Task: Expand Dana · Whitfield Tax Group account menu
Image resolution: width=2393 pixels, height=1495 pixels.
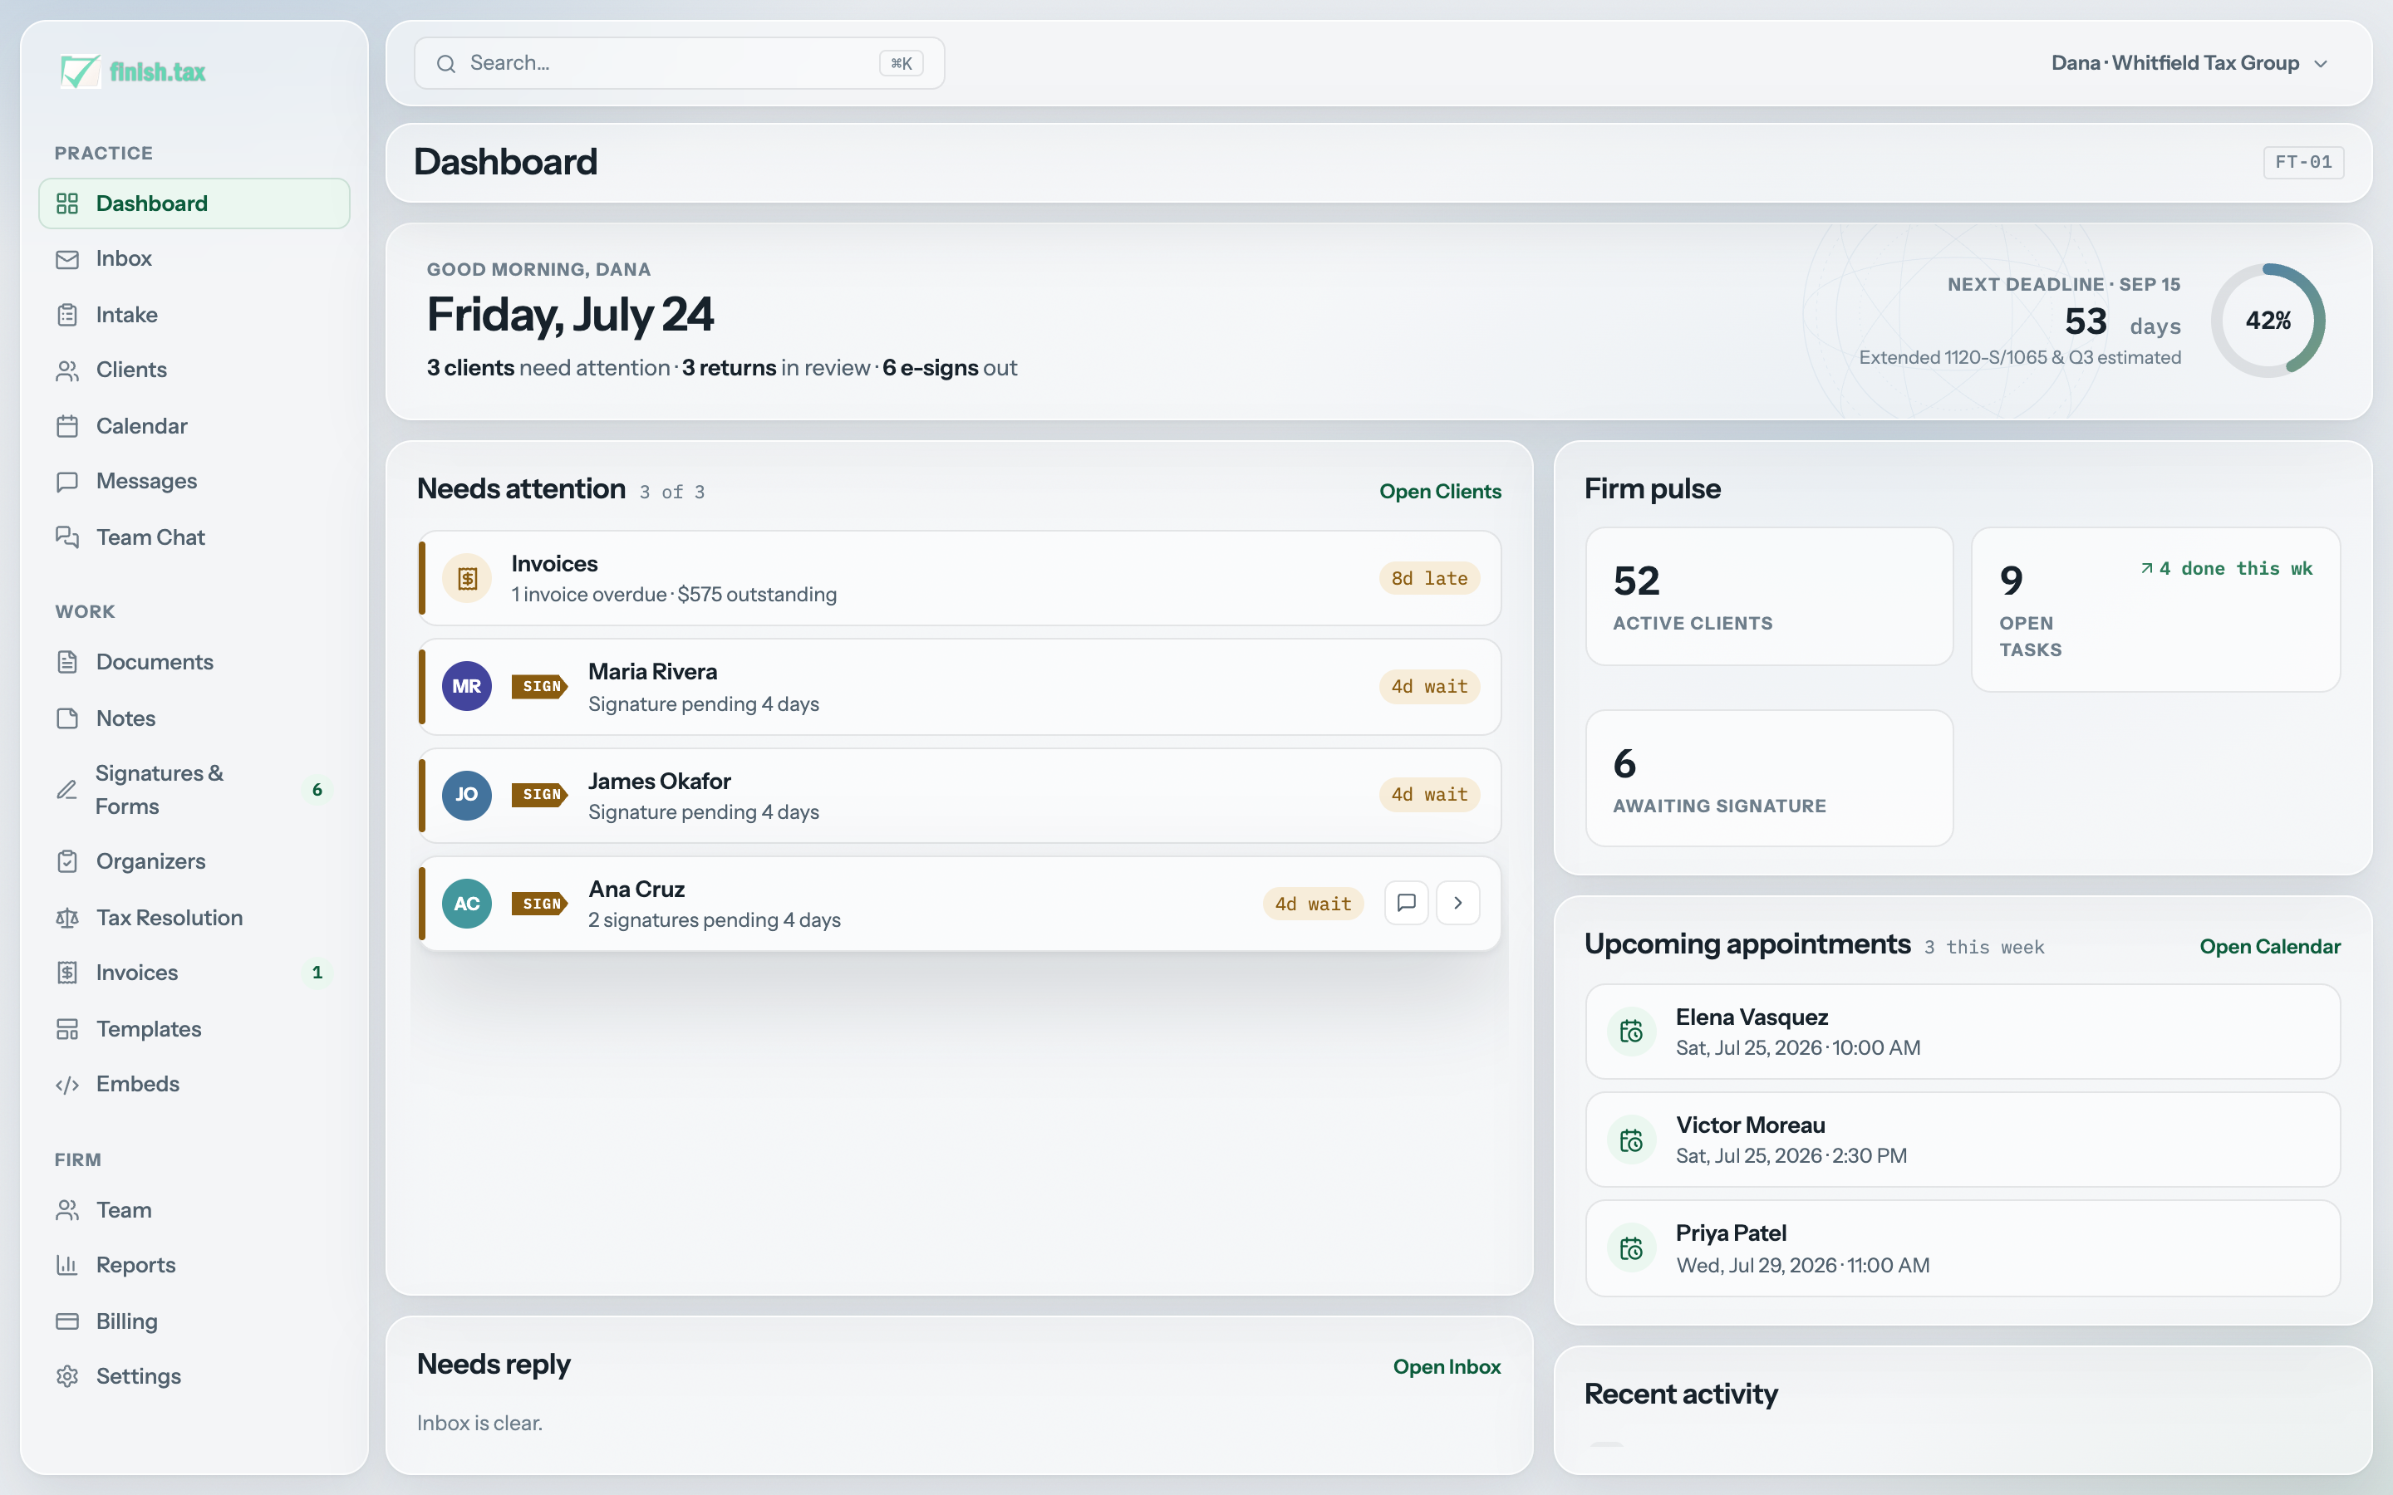Action: [x=2189, y=63]
